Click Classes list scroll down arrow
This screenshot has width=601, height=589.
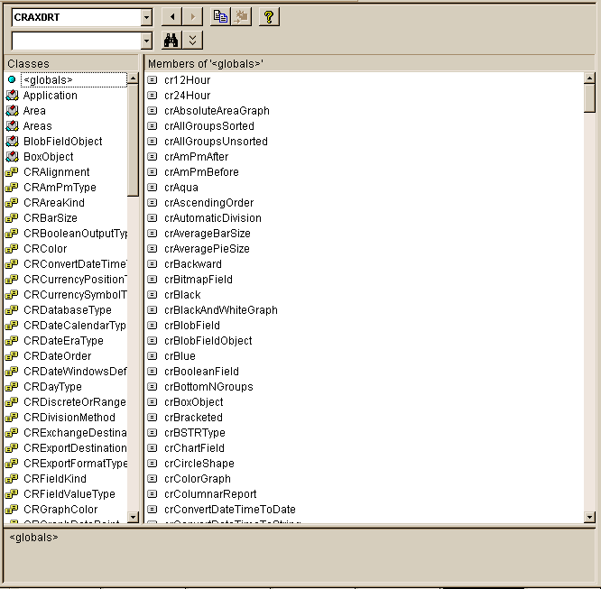coord(133,517)
